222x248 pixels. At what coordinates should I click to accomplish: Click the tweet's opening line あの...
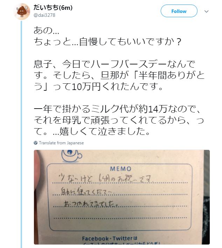coord(46,30)
